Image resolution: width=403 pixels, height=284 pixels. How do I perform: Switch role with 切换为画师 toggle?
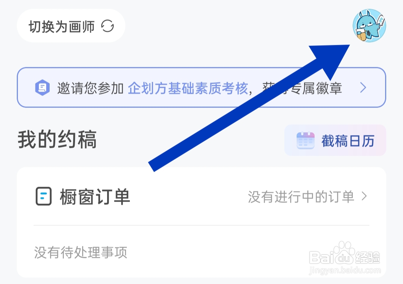71,26
